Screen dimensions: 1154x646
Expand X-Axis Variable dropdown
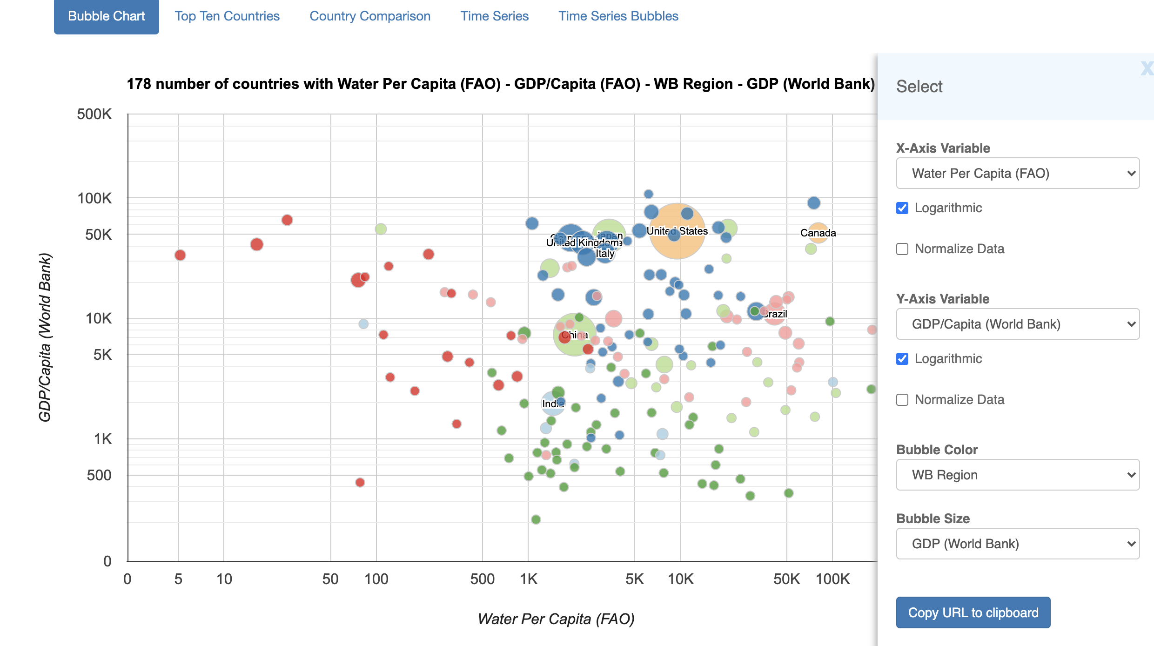coord(1017,173)
